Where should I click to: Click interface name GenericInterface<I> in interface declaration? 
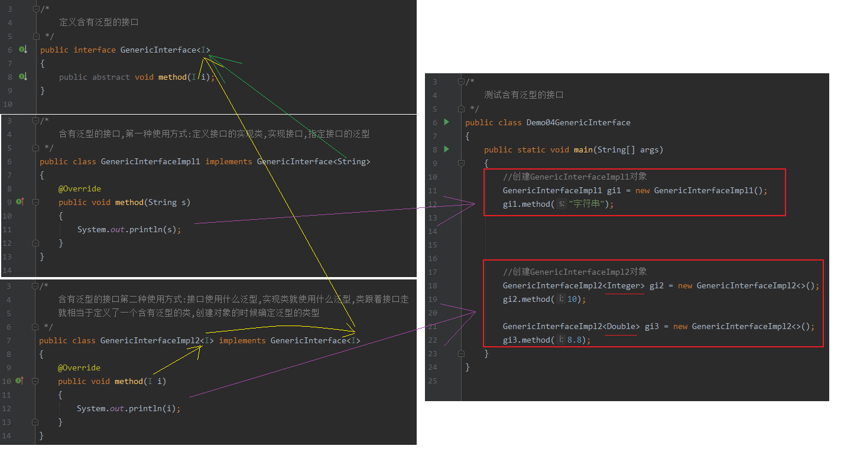point(165,50)
